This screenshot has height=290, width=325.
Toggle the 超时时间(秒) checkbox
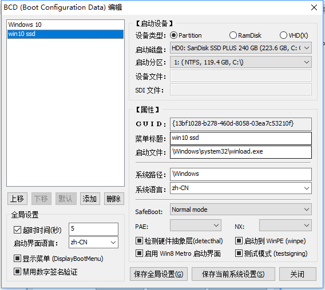click(17, 229)
